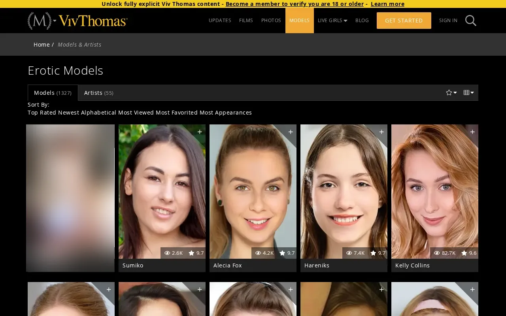Viewport: 506px width, 316px height.
Task: Go to Updates in the navigation
Action: pyautogui.click(x=220, y=21)
